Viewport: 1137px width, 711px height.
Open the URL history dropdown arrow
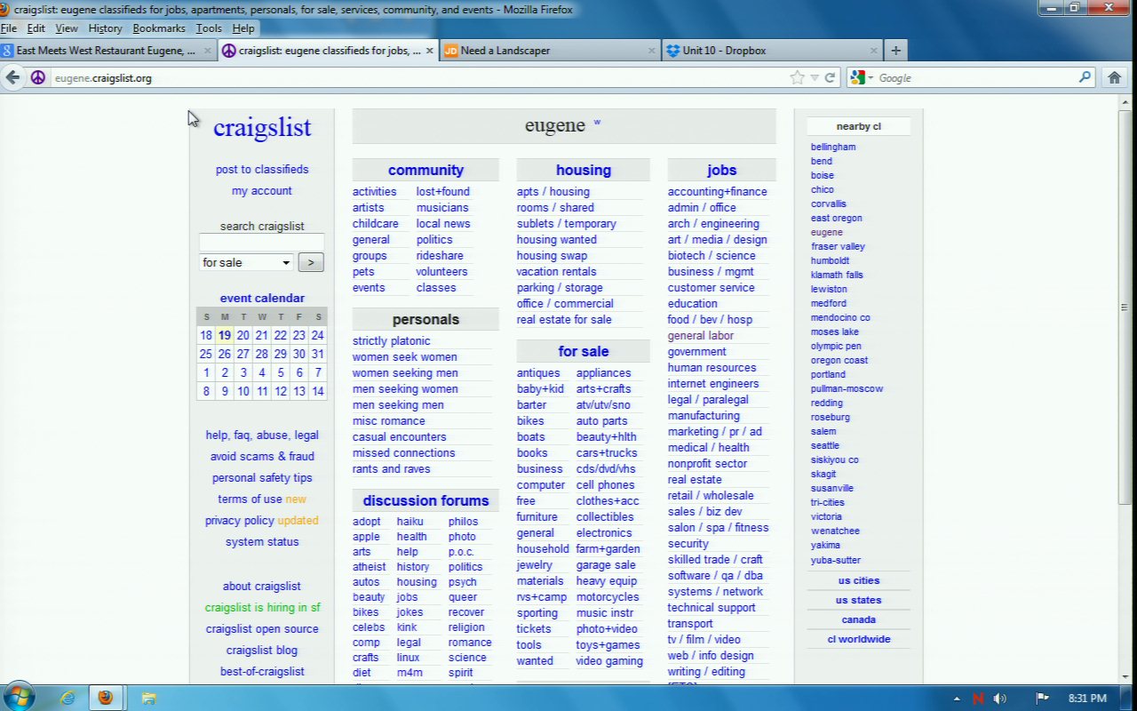pyautogui.click(x=814, y=78)
